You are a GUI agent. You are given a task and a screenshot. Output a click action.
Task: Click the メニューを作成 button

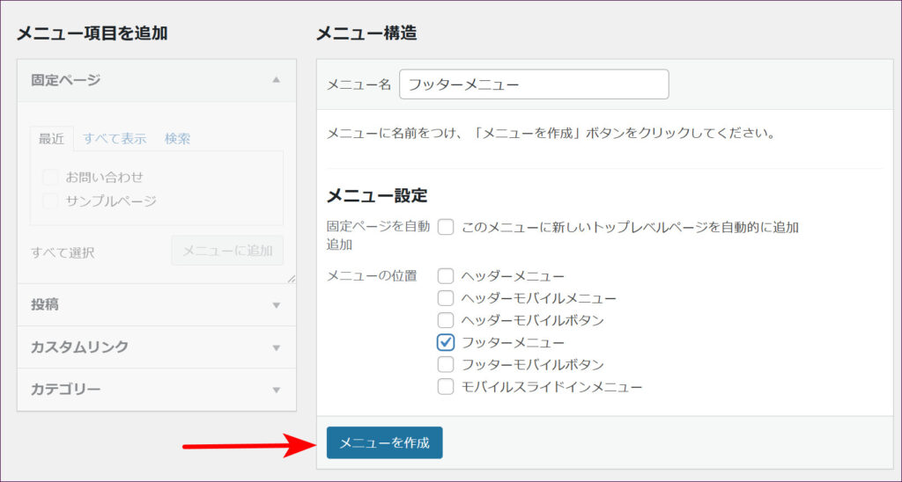[x=384, y=442]
